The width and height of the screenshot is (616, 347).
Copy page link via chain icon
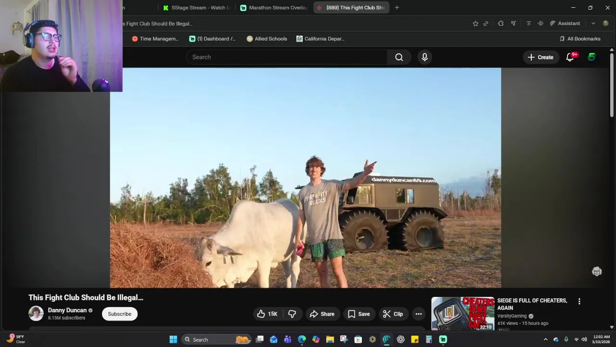point(486,23)
